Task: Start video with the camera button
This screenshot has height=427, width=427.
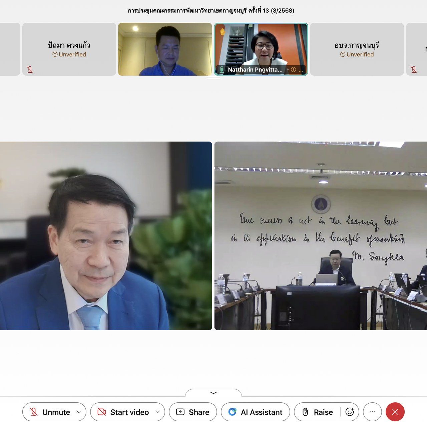Action: (123, 412)
